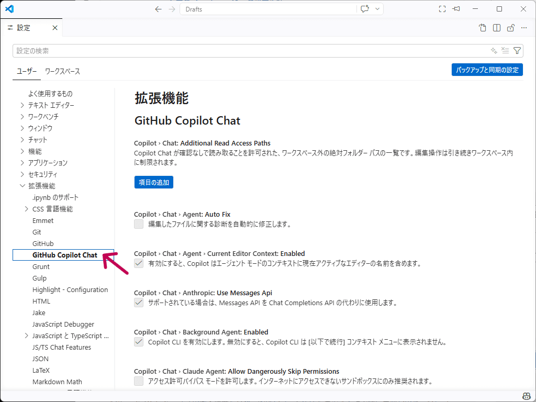Select JavaScript Debugger tree item
The height and width of the screenshot is (402, 536).
point(63,325)
